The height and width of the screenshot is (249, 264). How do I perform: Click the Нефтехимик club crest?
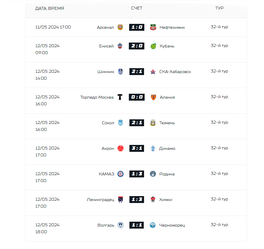coord(153,27)
